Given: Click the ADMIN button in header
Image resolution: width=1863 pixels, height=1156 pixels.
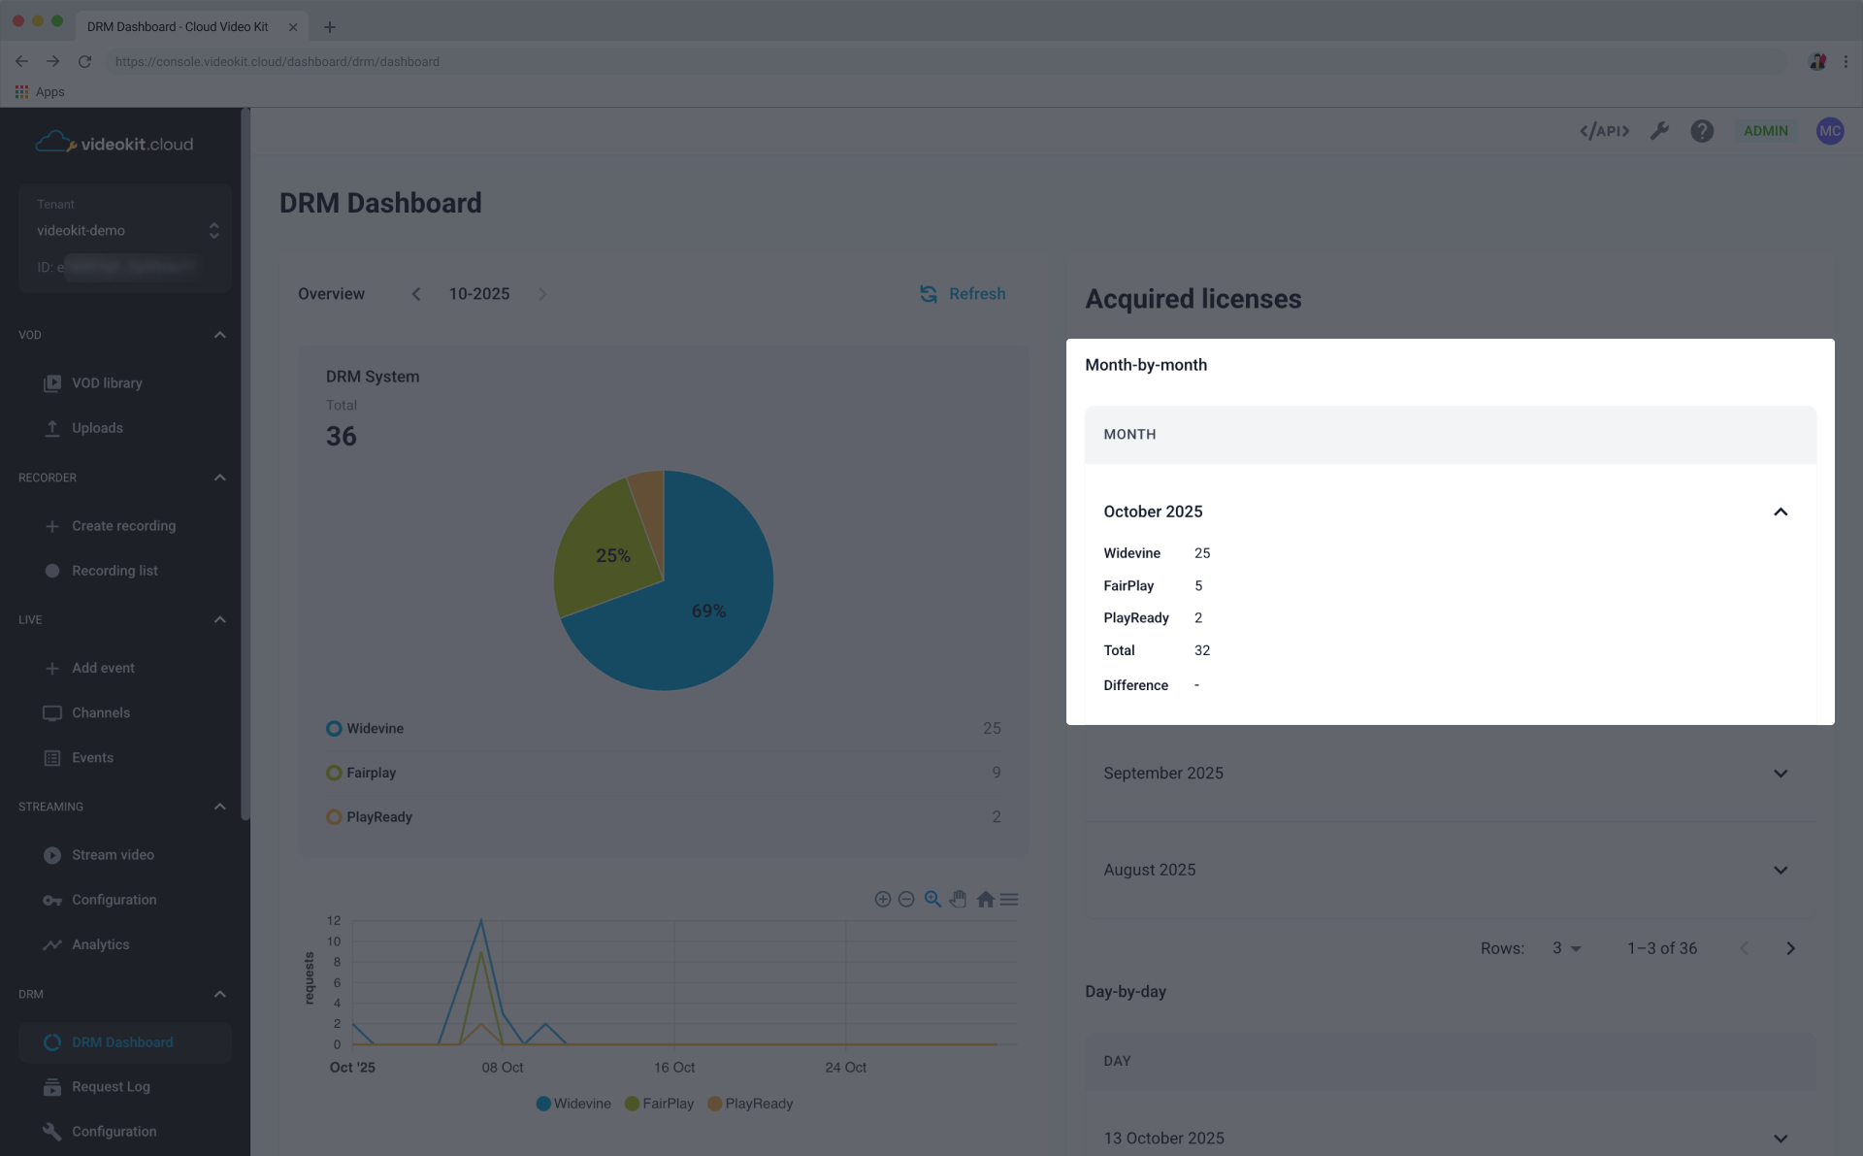Looking at the screenshot, I should (1765, 131).
